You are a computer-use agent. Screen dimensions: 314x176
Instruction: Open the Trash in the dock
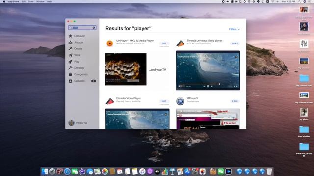coord(269,171)
